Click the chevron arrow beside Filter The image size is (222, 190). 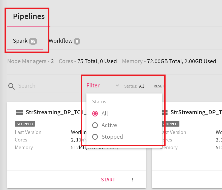117,86
